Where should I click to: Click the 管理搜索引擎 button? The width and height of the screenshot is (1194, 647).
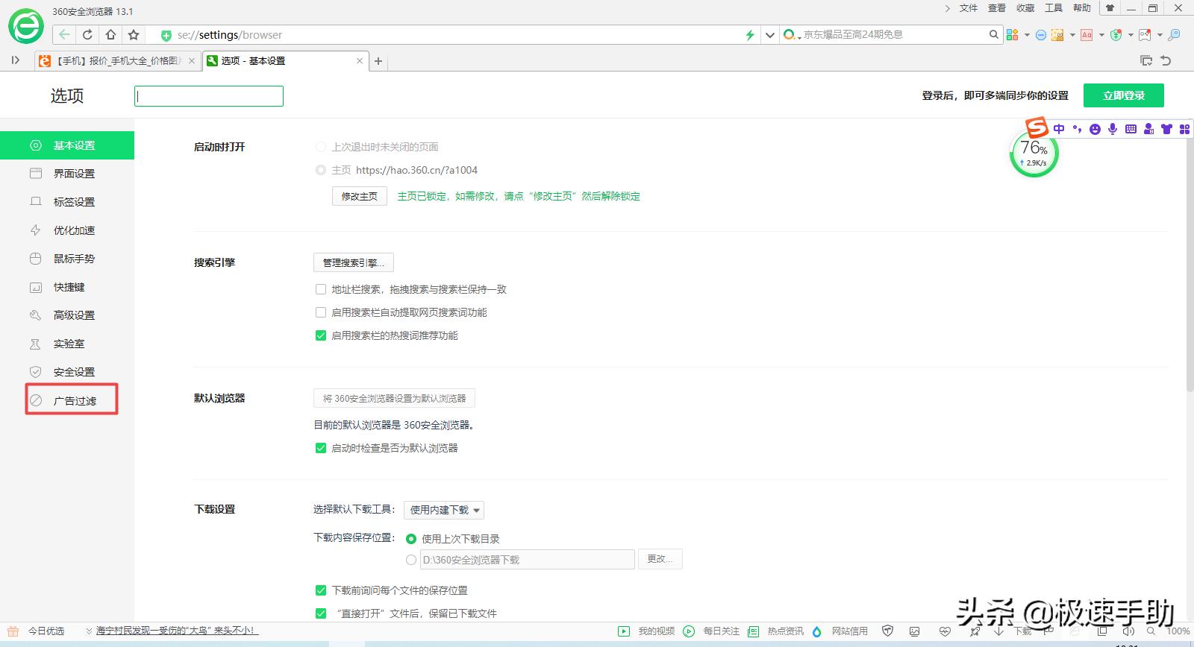coord(354,262)
